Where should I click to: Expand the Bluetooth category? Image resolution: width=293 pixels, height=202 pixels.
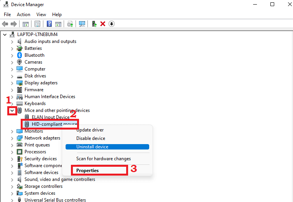(12, 55)
